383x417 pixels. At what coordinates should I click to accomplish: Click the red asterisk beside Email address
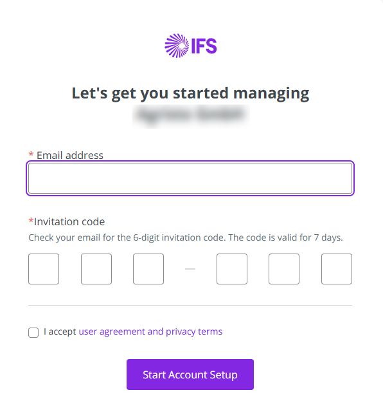click(31, 154)
